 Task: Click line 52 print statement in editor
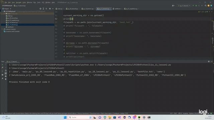pos(68,19)
